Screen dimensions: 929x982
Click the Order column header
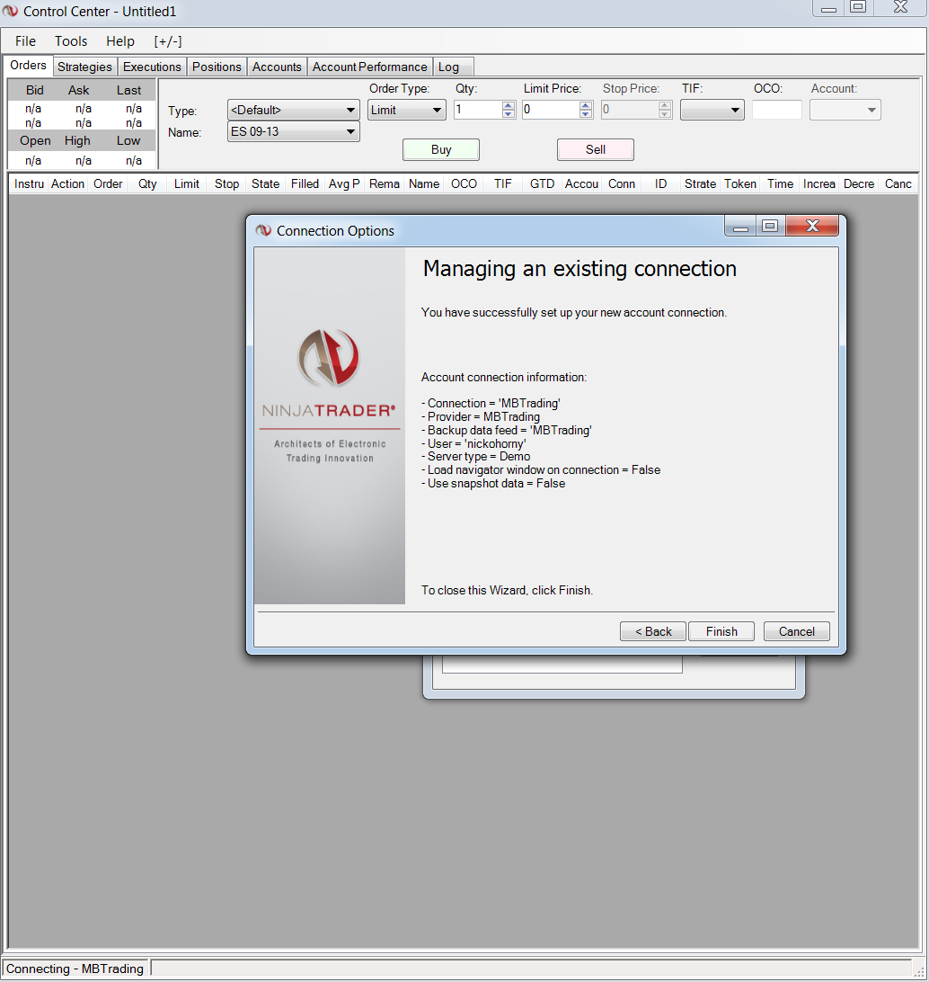pyautogui.click(x=108, y=183)
